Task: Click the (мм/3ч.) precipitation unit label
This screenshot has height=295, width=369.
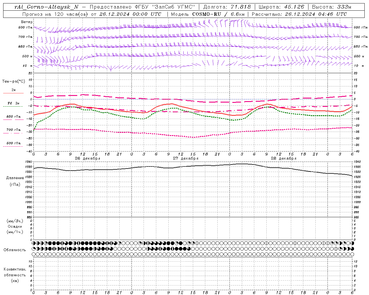Action: tap(15, 221)
